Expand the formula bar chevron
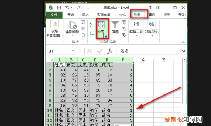 183,51
